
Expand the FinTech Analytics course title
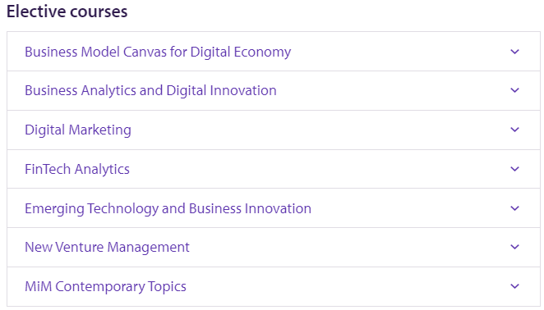click(77, 169)
